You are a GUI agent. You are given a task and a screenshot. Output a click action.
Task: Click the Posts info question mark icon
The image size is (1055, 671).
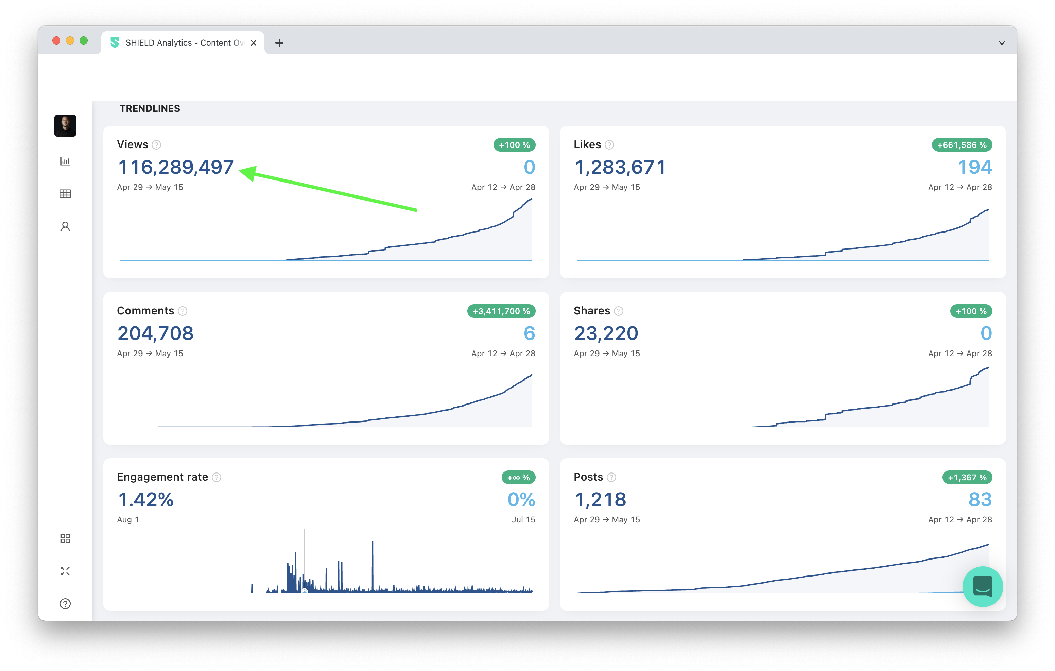coord(611,477)
